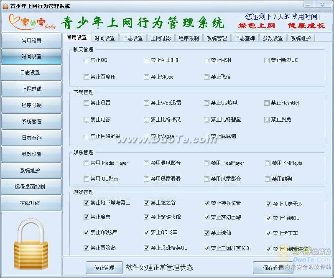Tick the 禁止脱兔 checkbox
The width and height of the screenshot is (334, 278).
(267, 120)
